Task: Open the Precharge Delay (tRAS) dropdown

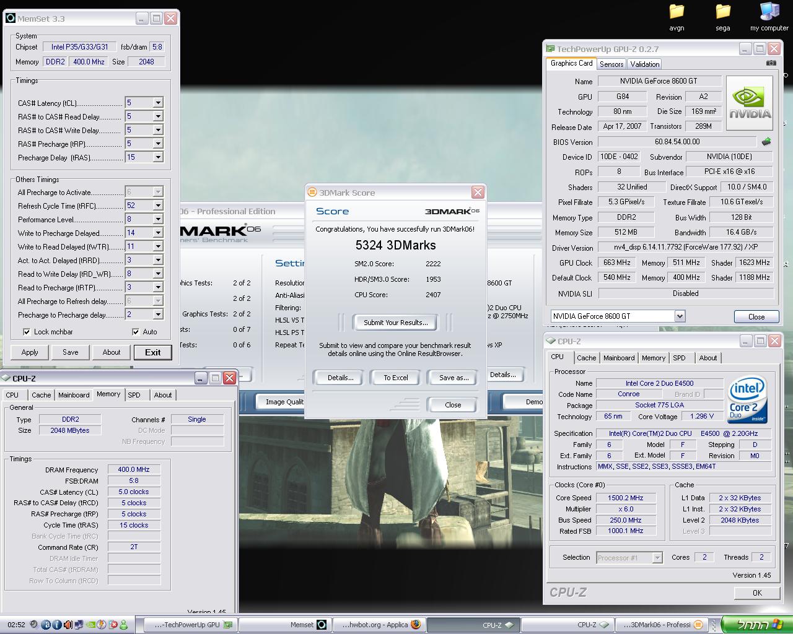Action: (158, 157)
